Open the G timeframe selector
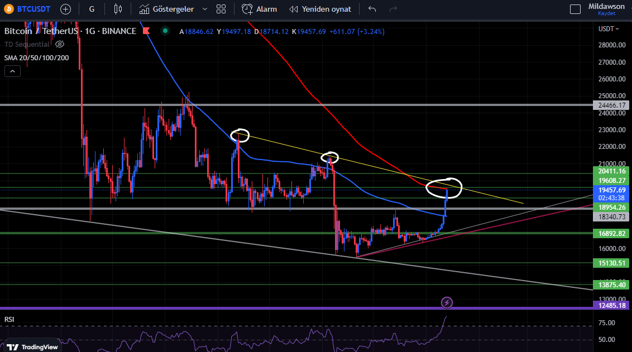This screenshot has height=352, width=632. (92, 9)
